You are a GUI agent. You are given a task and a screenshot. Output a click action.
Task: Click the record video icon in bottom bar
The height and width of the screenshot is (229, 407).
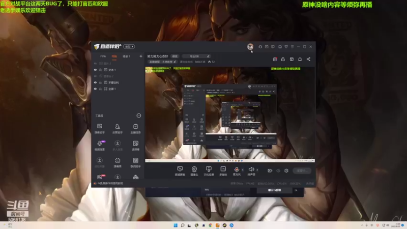point(270,170)
